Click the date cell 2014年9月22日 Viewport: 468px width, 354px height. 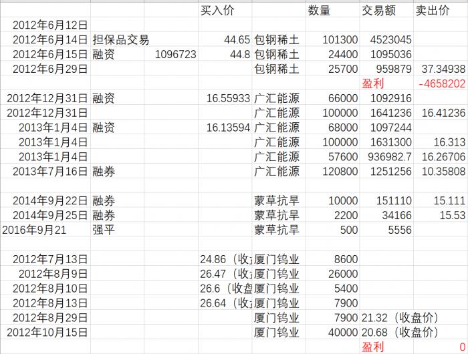pyautogui.click(x=45, y=200)
